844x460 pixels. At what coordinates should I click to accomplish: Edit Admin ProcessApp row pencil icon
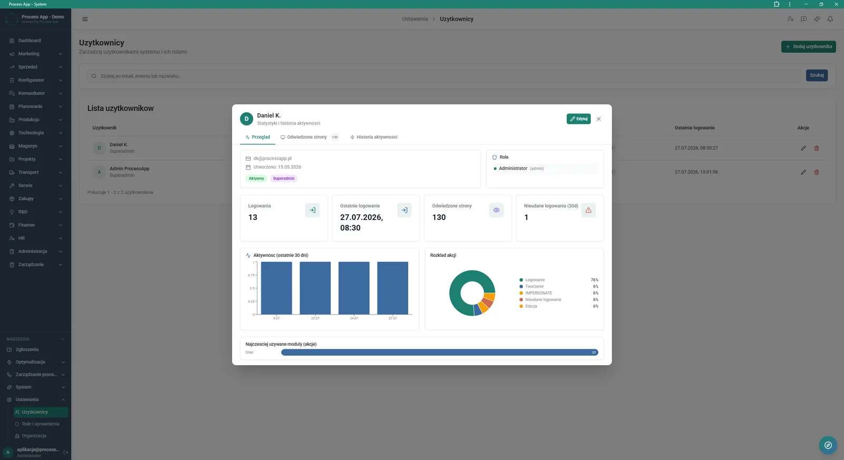pyautogui.click(x=803, y=172)
